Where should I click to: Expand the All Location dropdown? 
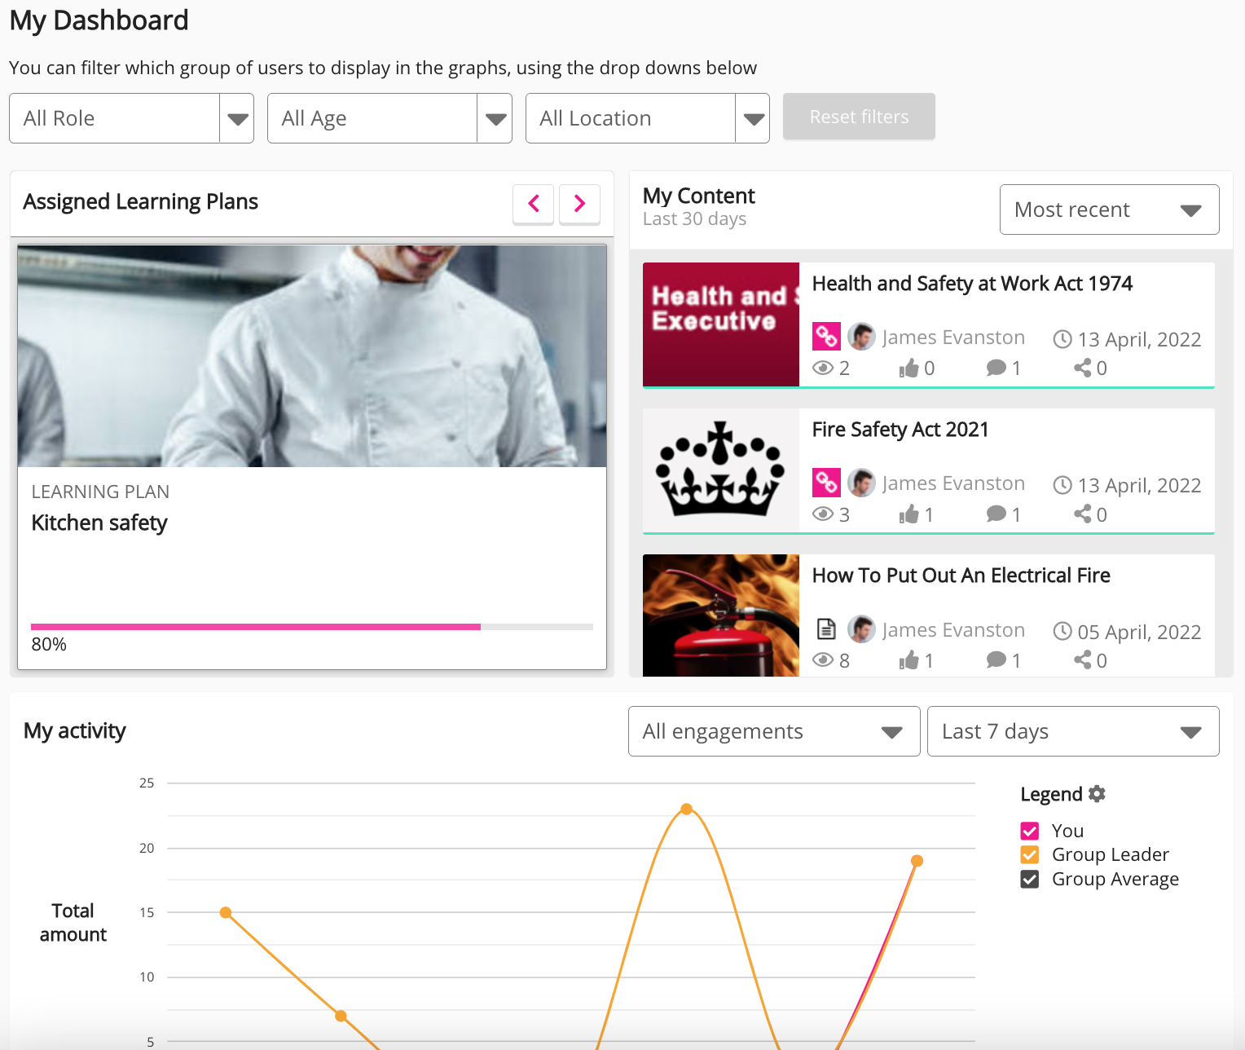tap(647, 117)
